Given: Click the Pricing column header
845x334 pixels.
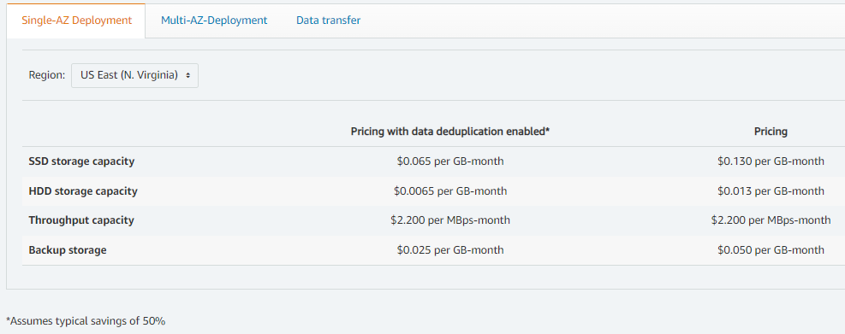Looking at the screenshot, I should pos(771,132).
